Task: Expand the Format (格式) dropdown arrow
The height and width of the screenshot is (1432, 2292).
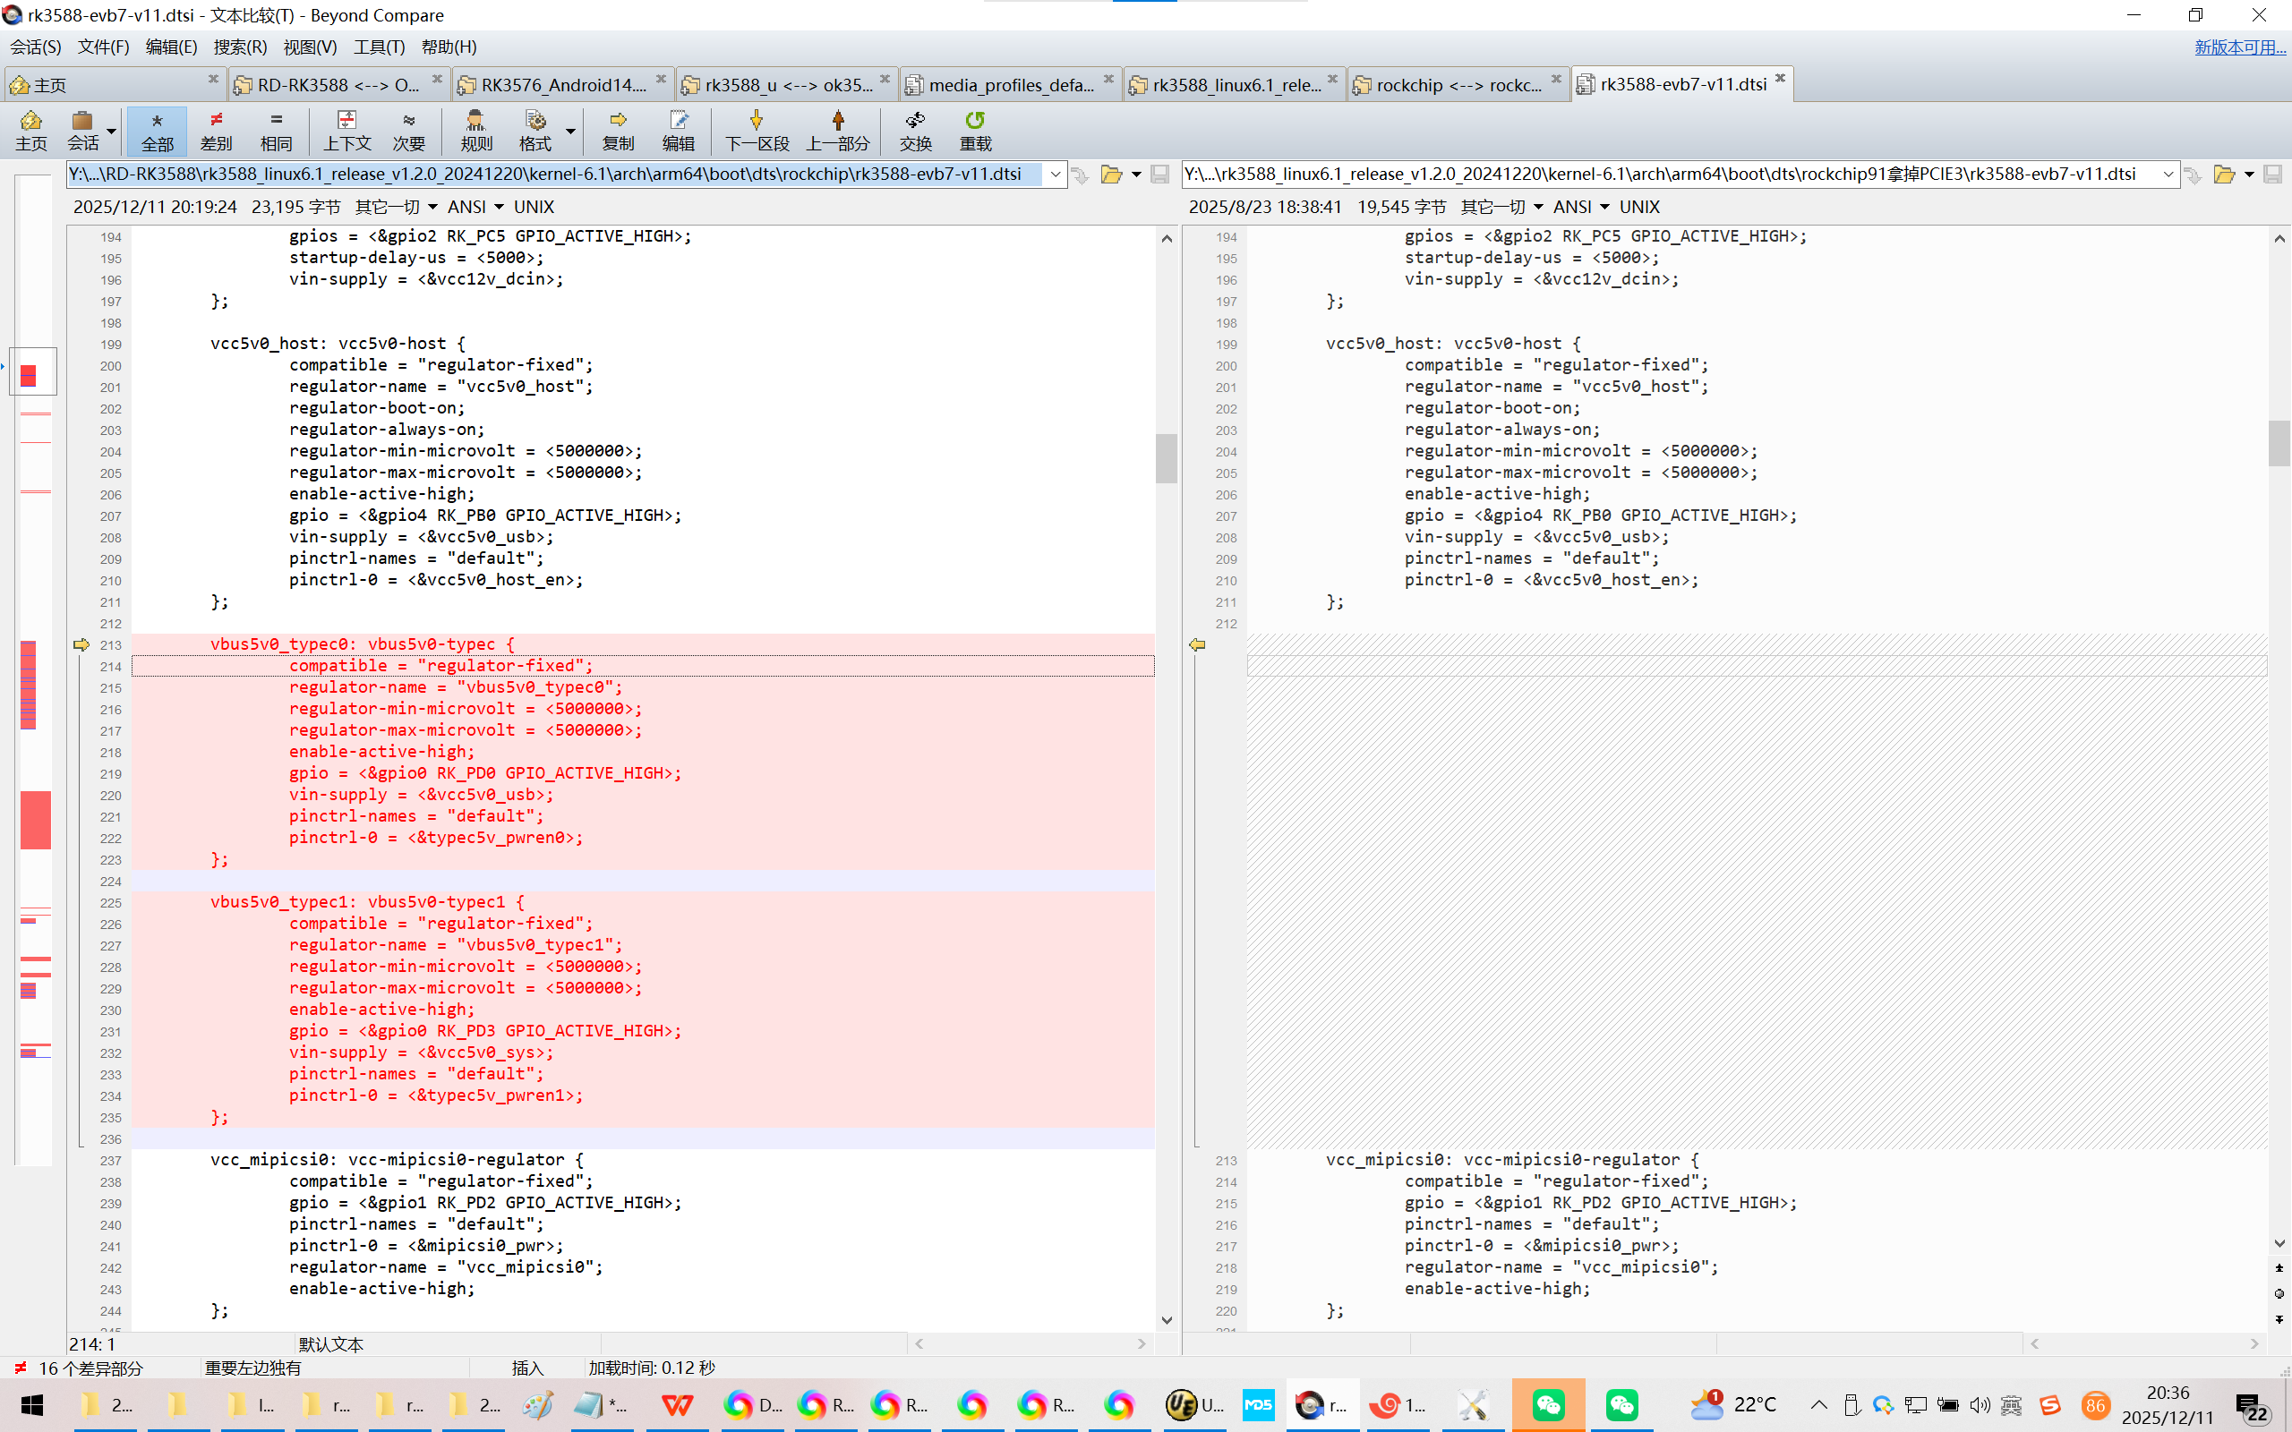Action: tap(570, 131)
